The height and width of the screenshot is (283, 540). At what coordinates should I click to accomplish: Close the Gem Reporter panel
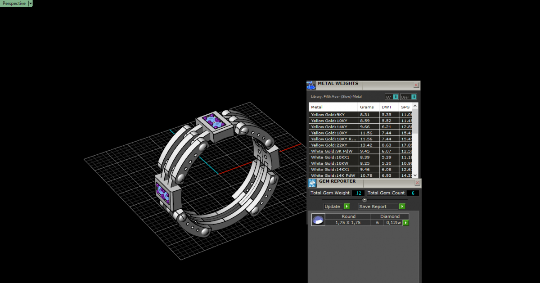point(417,183)
